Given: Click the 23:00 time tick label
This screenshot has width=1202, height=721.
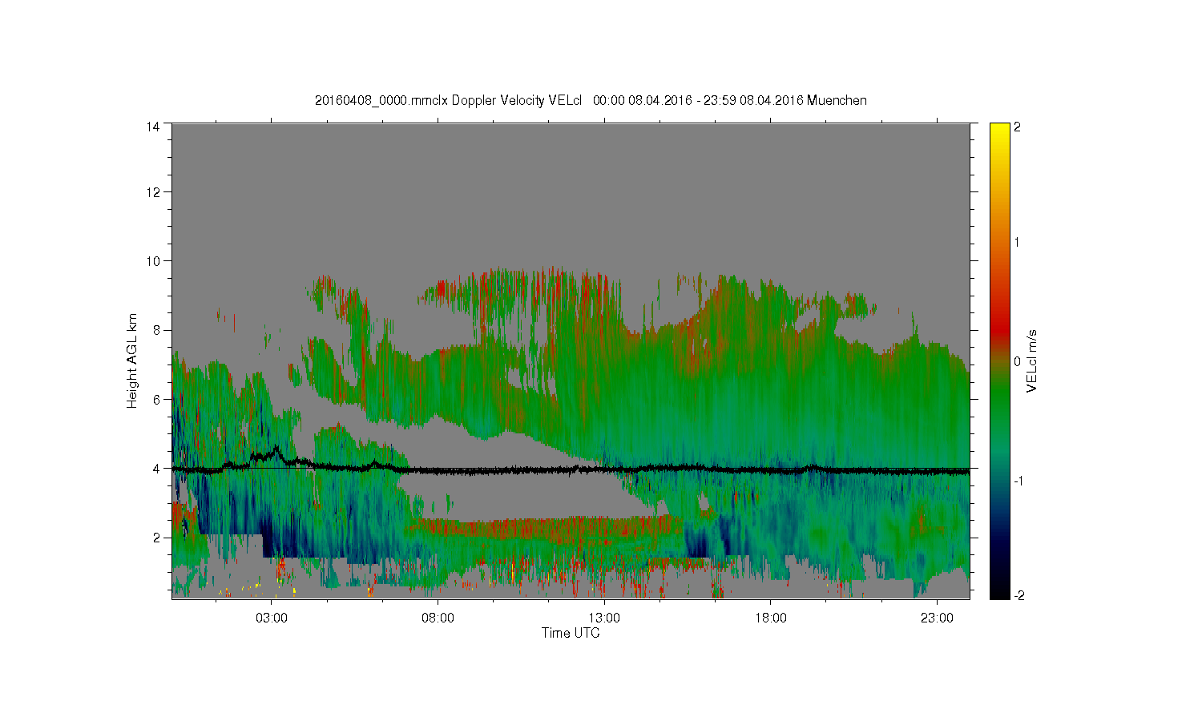Looking at the screenshot, I should [937, 618].
